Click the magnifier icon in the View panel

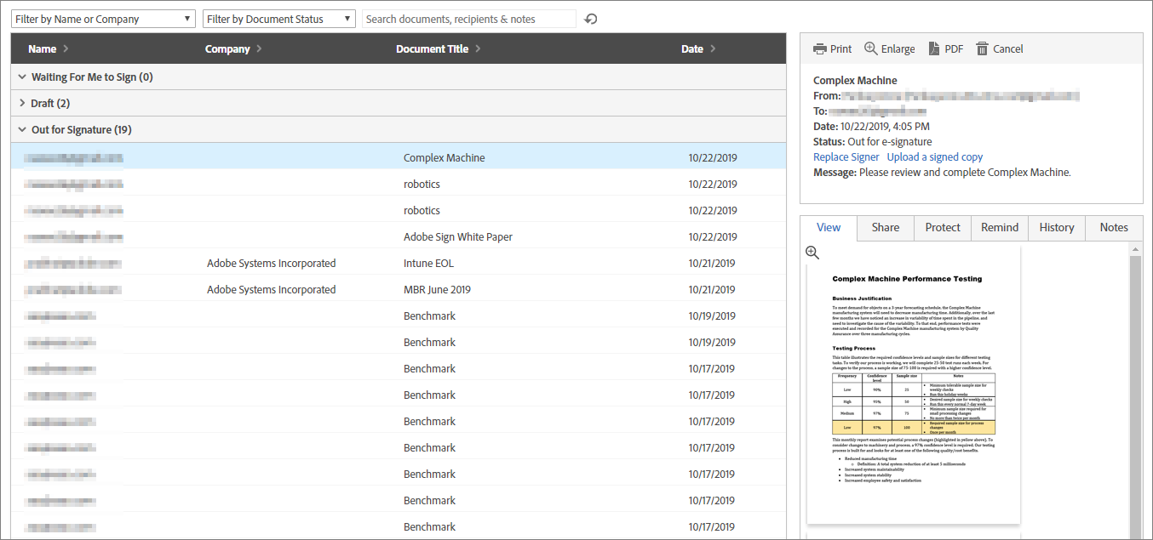[812, 253]
